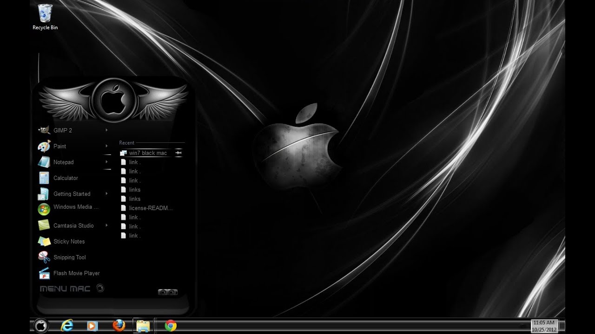
Task: Launch Calculator from the start menu
Action: click(x=66, y=178)
